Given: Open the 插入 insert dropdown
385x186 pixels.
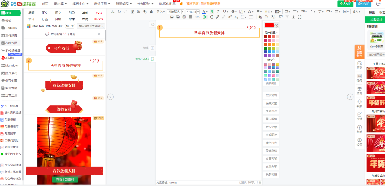Looking at the screenshot, I should tap(357, 12).
